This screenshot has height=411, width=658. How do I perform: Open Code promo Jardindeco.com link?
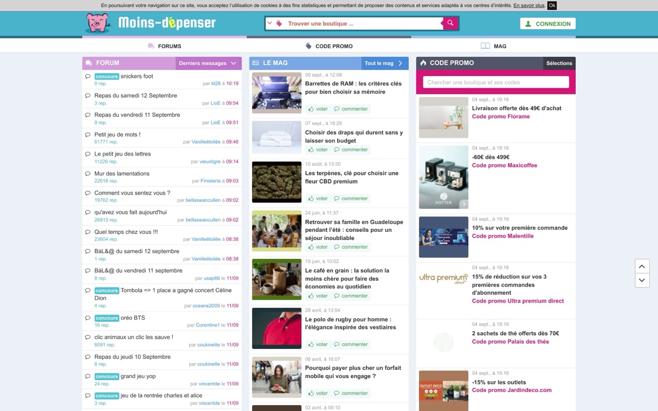512,390
